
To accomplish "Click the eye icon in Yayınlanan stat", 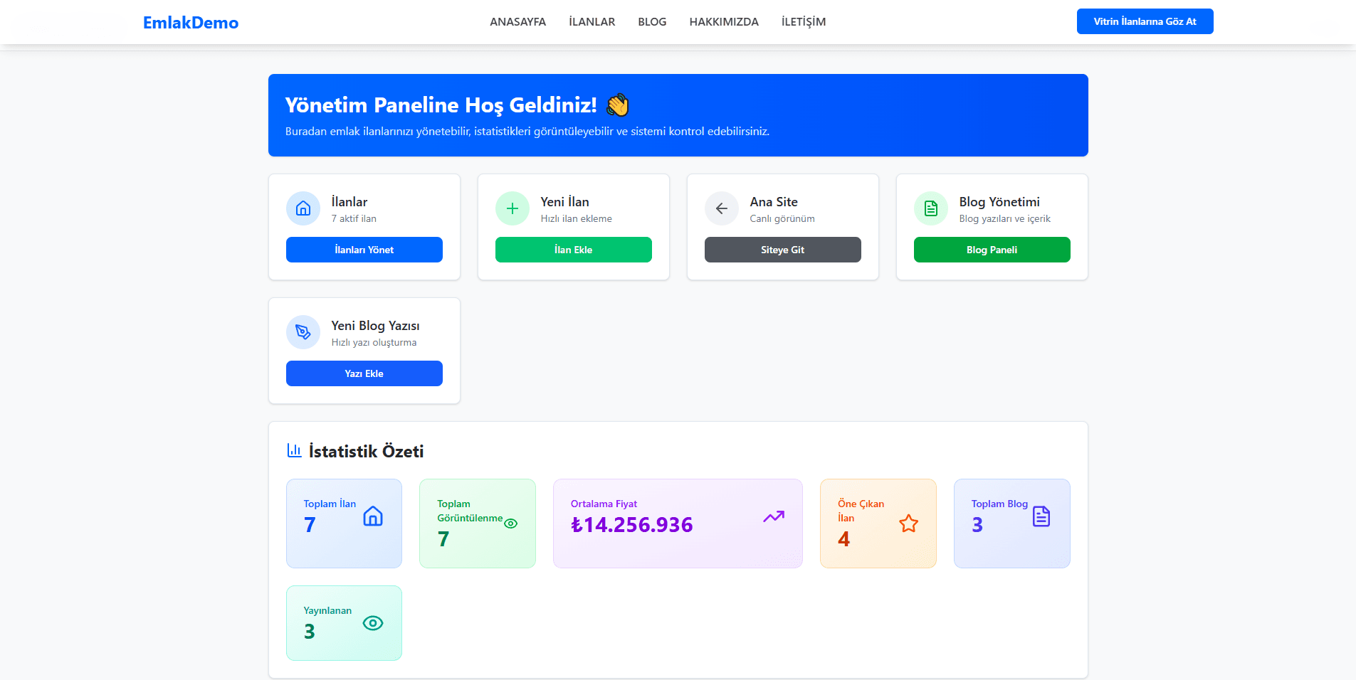I will (x=373, y=623).
